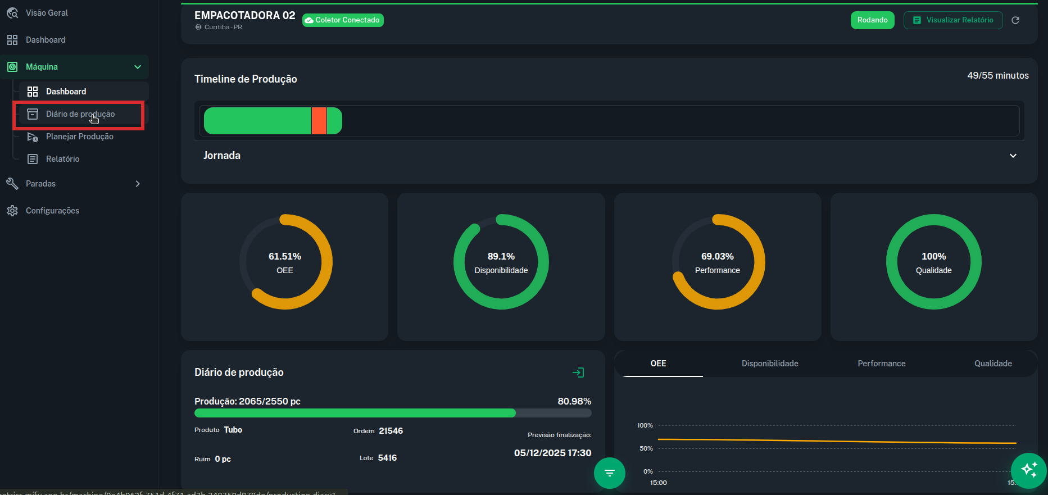Open Diário de produção in sidebar

[80, 114]
